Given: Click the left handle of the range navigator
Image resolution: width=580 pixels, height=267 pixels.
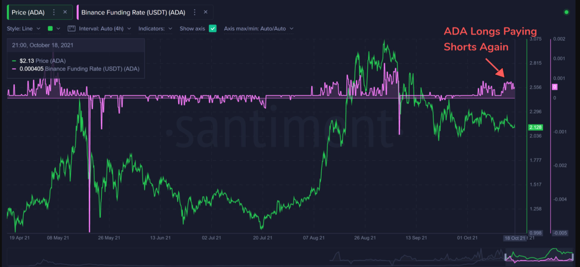Looking at the screenshot, I should 506,257.
